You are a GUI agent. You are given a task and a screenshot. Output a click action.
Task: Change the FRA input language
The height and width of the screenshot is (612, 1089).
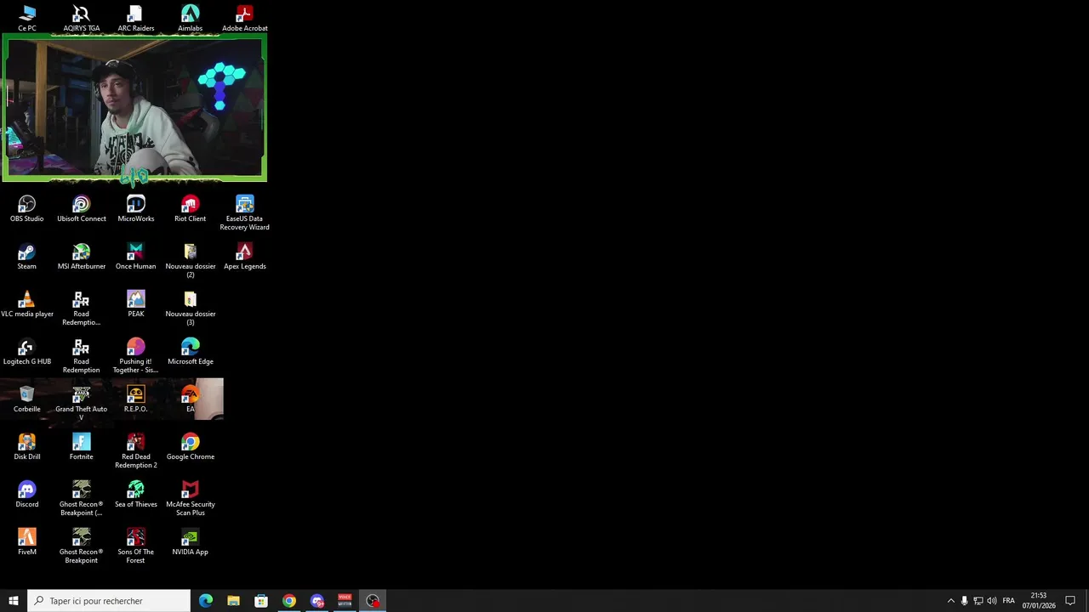click(x=1008, y=601)
